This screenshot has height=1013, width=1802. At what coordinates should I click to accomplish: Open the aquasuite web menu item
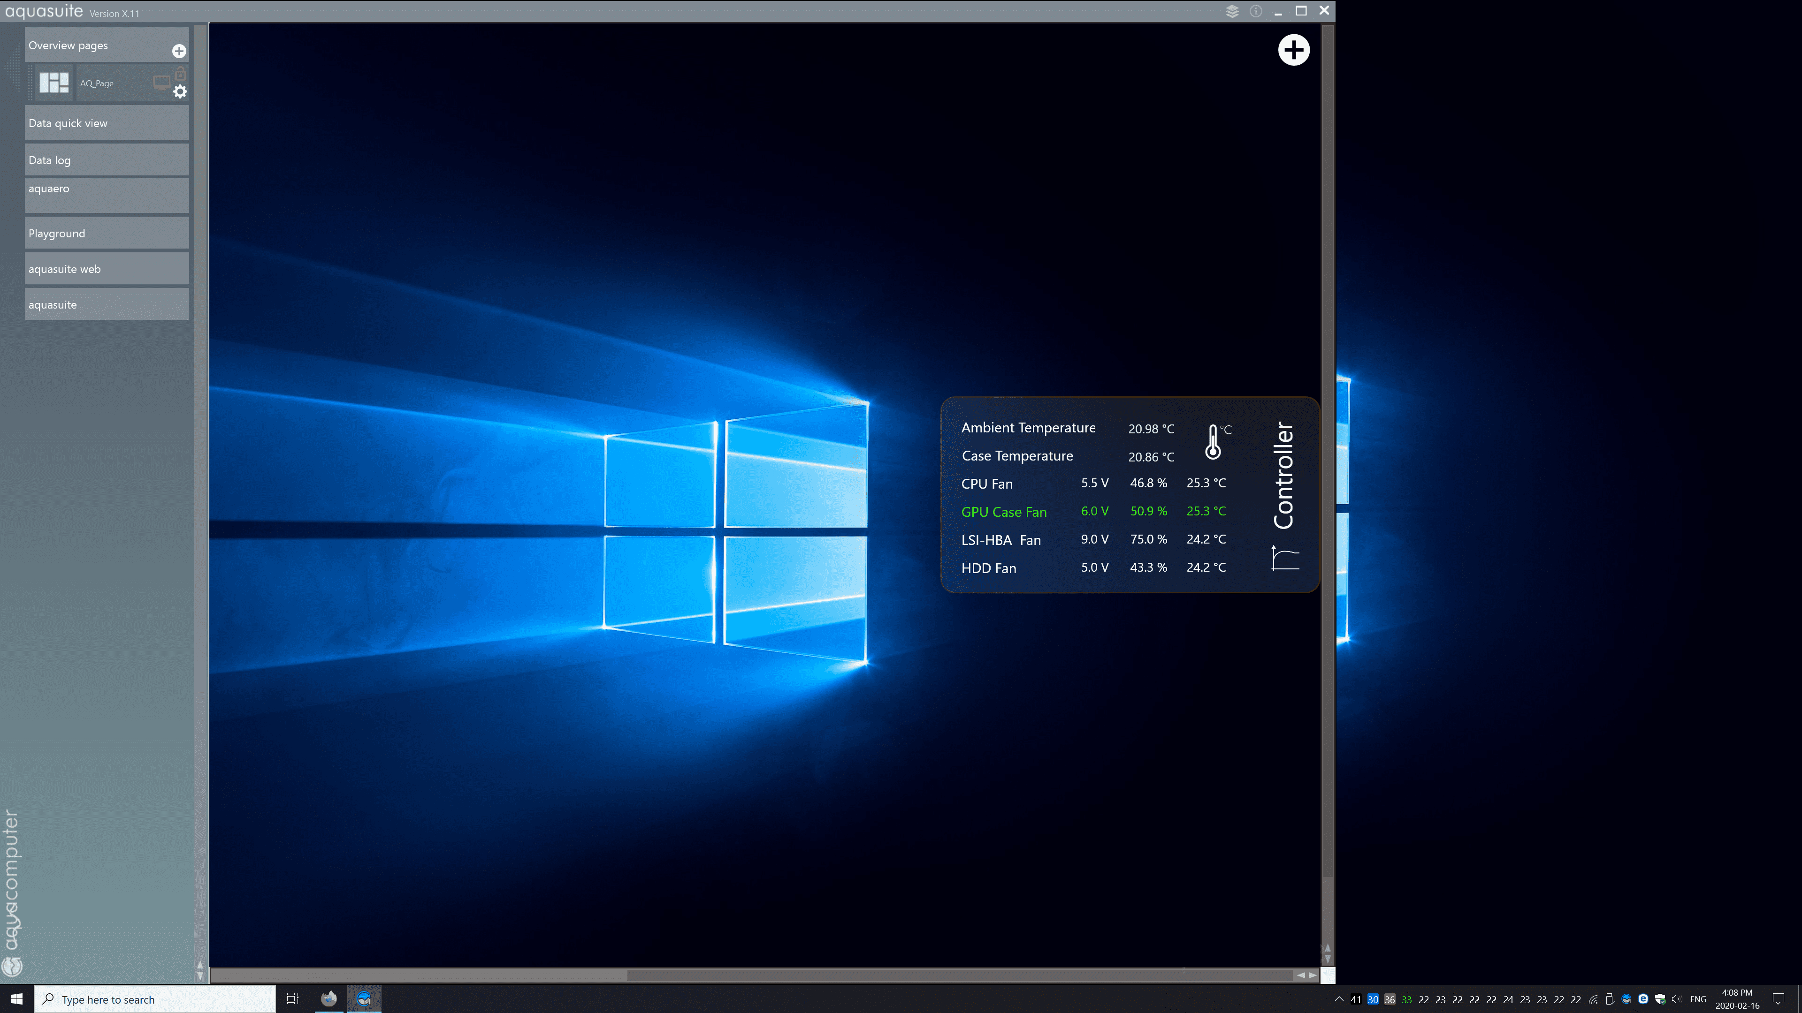pos(107,269)
